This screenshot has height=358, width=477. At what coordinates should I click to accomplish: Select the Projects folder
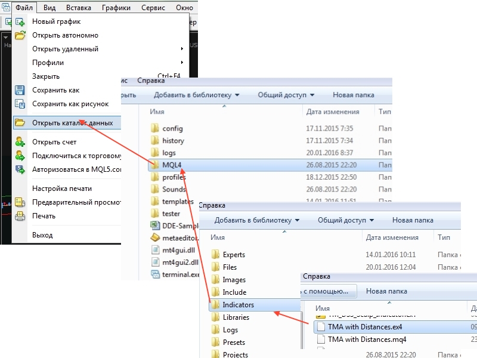(235, 354)
